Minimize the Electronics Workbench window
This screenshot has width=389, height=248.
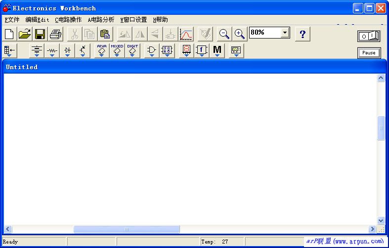[x=358, y=8]
